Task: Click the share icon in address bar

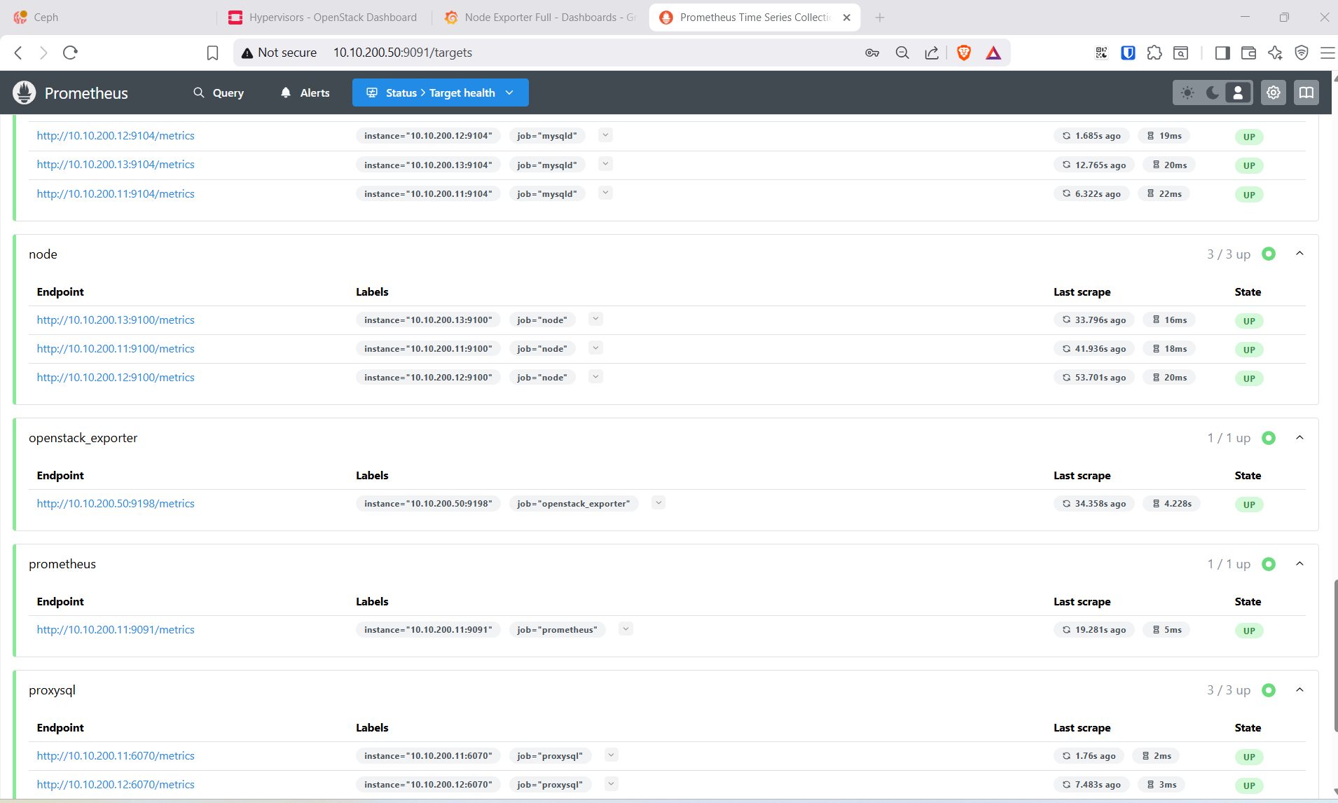Action: click(932, 53)
